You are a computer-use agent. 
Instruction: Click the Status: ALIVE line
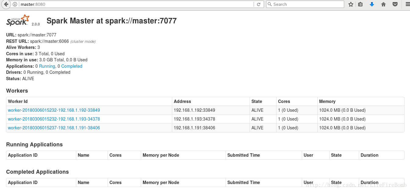point(20,79)
